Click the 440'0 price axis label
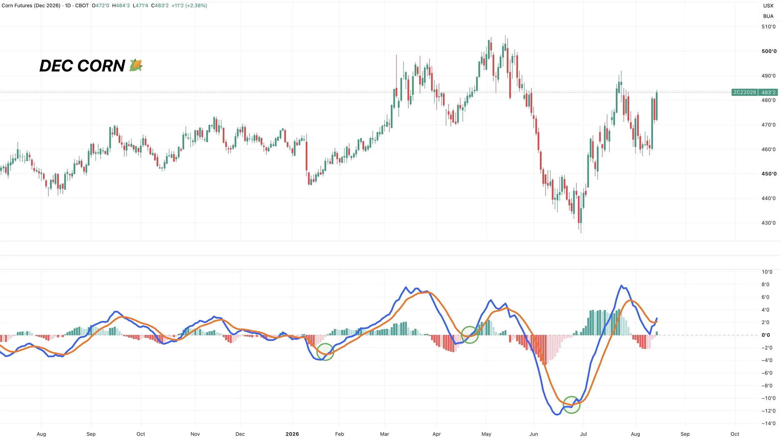Screen dimensions: 781x438 pos(768,198)
